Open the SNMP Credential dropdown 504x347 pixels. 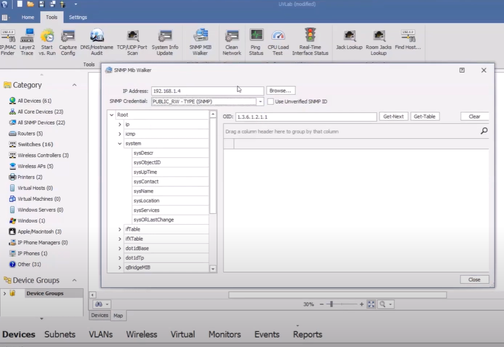click(261, 101)
